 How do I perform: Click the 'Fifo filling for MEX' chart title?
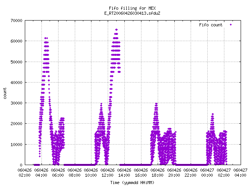click(132, 8)
